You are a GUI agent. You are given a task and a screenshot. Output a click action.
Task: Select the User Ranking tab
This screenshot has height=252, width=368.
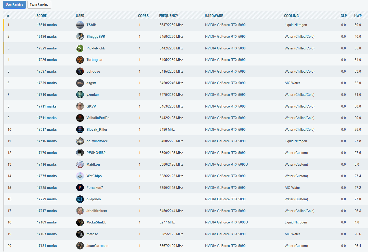click(15, 5)
